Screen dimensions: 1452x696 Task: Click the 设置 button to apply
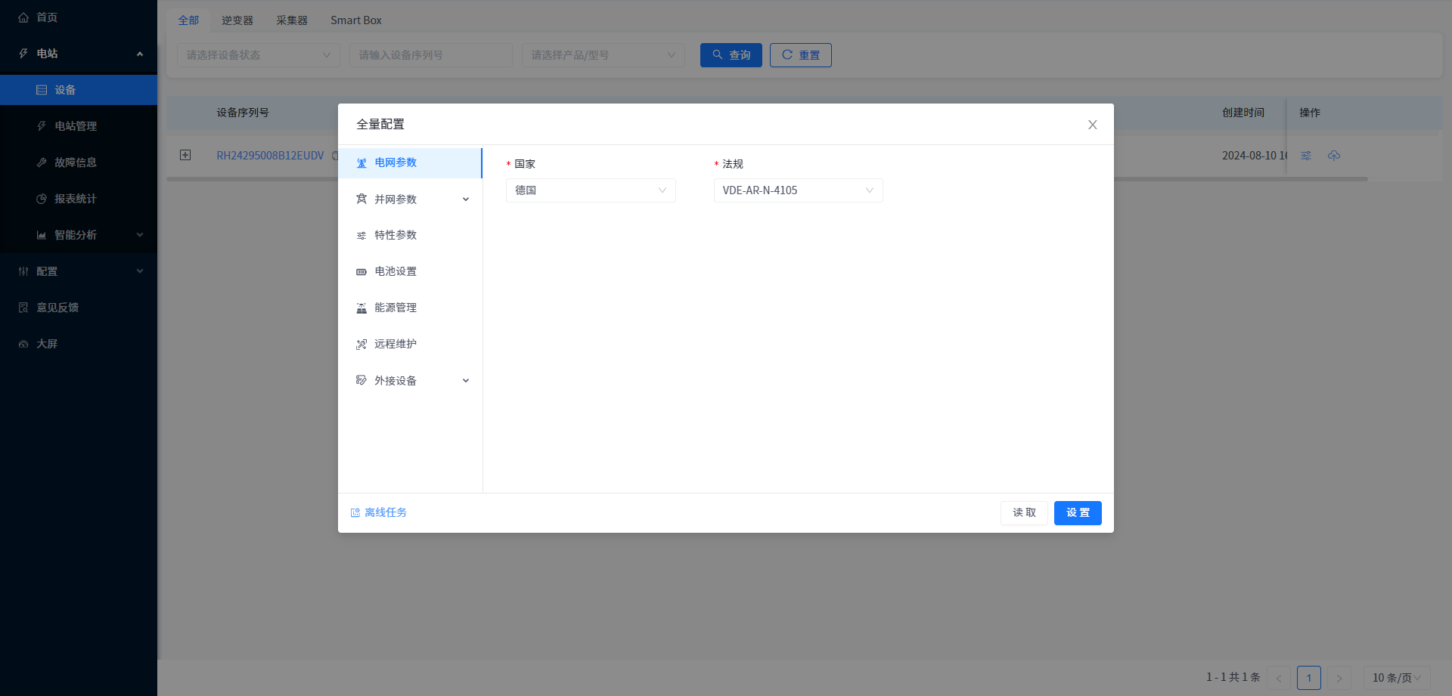point(1077,513)
